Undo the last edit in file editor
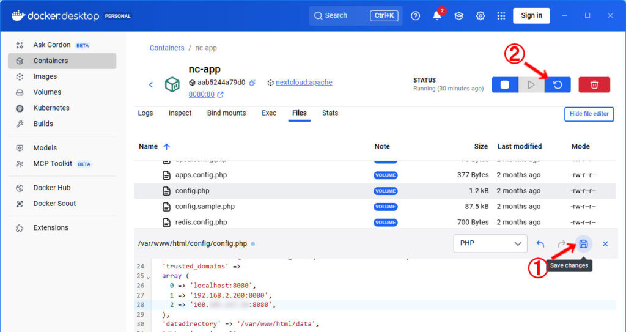This screenshot has width=626, height=332. click(540, 244)
